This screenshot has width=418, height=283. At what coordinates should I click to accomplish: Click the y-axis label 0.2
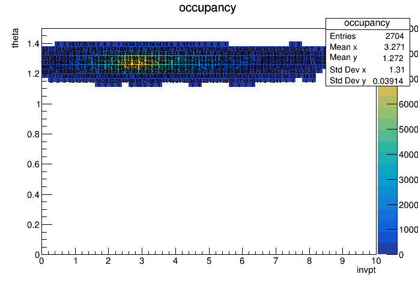pos(33,225)
